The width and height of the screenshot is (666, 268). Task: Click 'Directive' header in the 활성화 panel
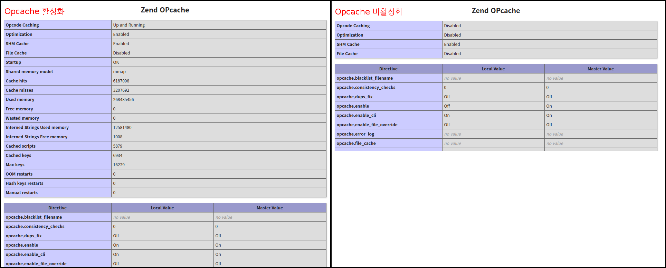click(x=57, y=208)
